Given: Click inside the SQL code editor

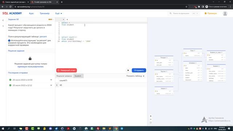Looking at the screenshot, I should (x=101, y=44).
